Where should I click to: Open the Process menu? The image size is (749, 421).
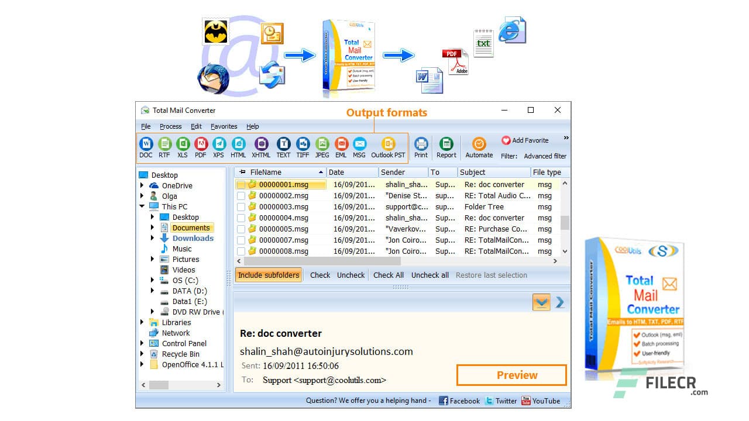click(x=170, y=126)
